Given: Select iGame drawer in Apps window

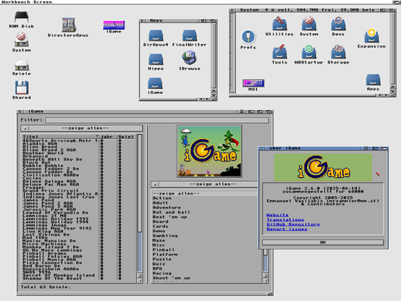Looking at the screenshot, I should 155,85.
